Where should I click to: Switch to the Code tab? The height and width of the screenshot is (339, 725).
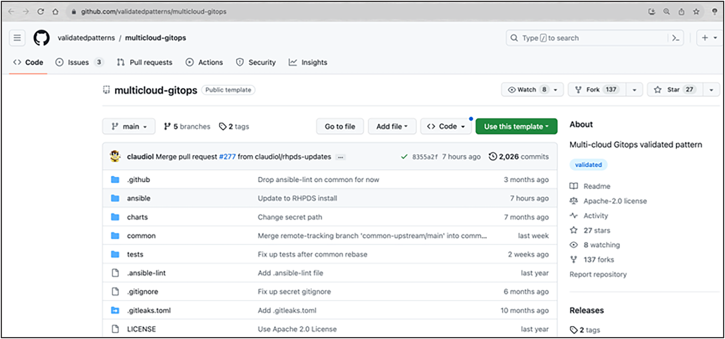click(28, 62)
